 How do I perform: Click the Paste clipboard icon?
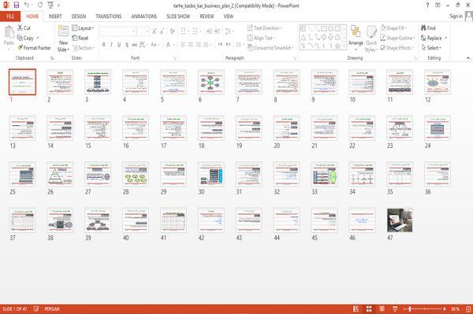pyautogui.click(x=9, y=32)
